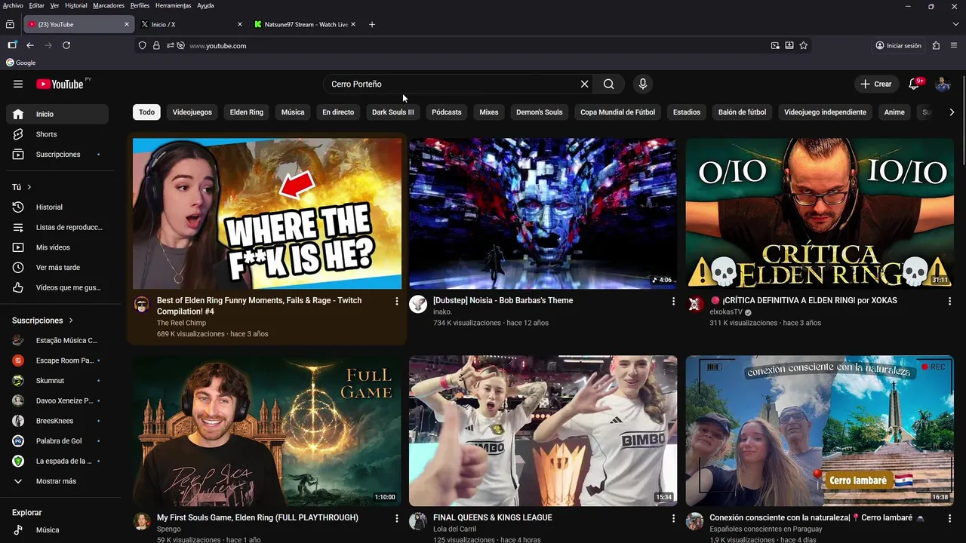
Task: Expand Mostrar más subscriptions
Action: pyautogui.click(x=57, y=481)
